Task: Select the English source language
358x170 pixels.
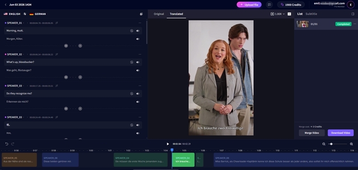Action: (12, 14)
